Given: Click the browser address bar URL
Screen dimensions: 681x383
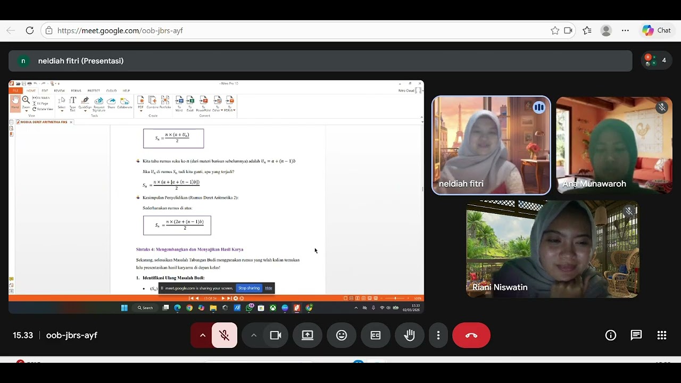Looking at the screenshot, I should 120,30.
